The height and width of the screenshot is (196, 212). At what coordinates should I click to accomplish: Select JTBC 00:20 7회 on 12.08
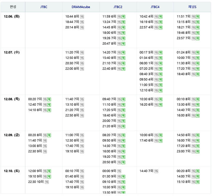pyautogui.click(x=35, y=99)
